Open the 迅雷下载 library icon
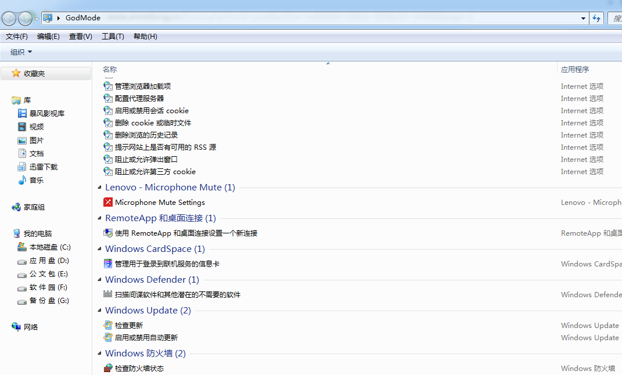The width and height of the screenshot is (622, 375). (22, 167)
